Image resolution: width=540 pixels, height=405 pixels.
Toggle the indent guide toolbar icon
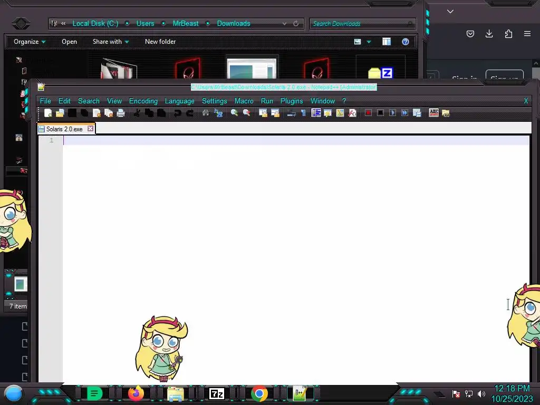point(316,113)
